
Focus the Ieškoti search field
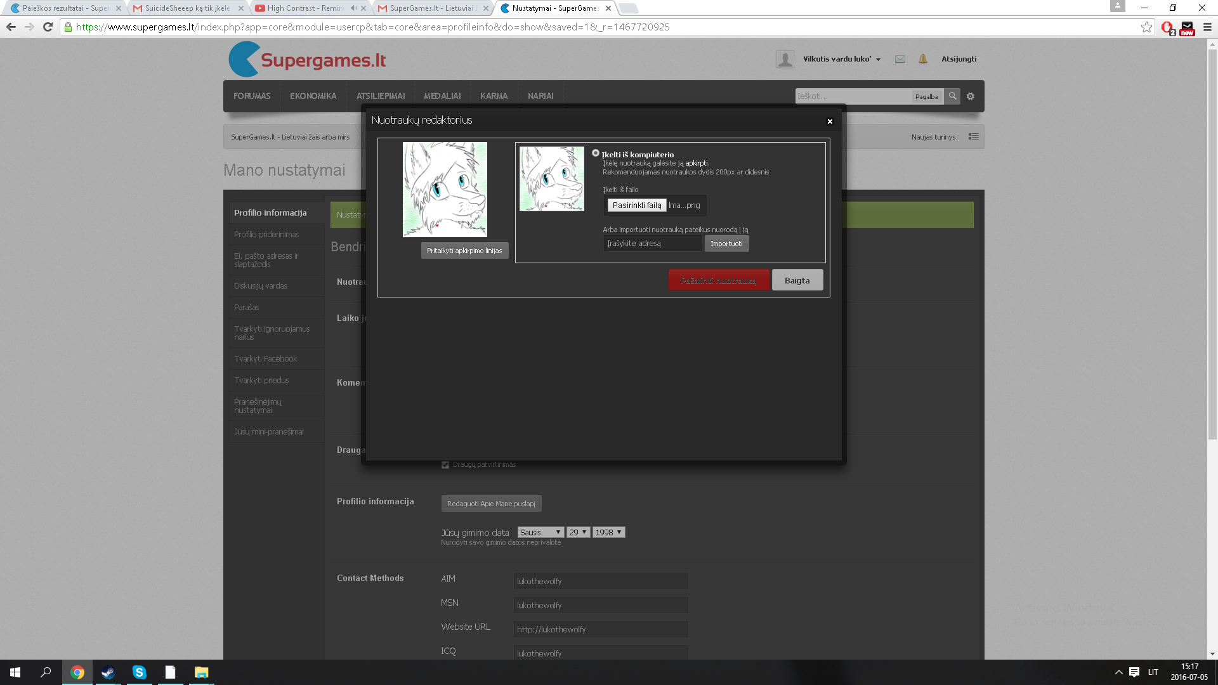click(853, 96)
